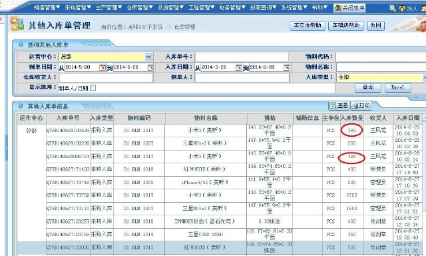The width and height of the screenshot is (426, 256).
Task: Select order row QTRK14062T120038
Action: [221, 247]
